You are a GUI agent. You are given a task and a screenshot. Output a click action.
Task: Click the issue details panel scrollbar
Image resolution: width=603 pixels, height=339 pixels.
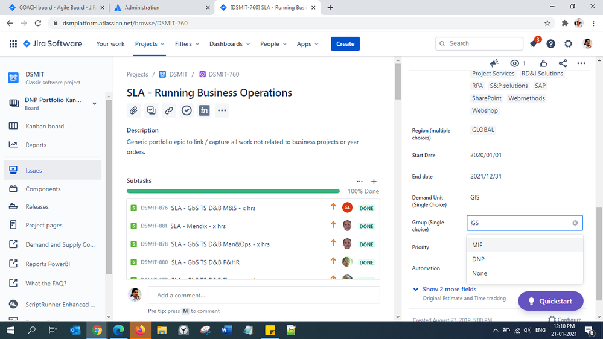pos(599,254)
